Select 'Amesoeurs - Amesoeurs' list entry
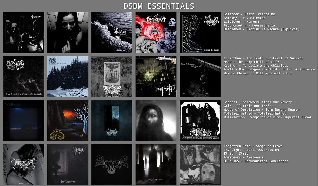318x186 pixels. (244, 157)
